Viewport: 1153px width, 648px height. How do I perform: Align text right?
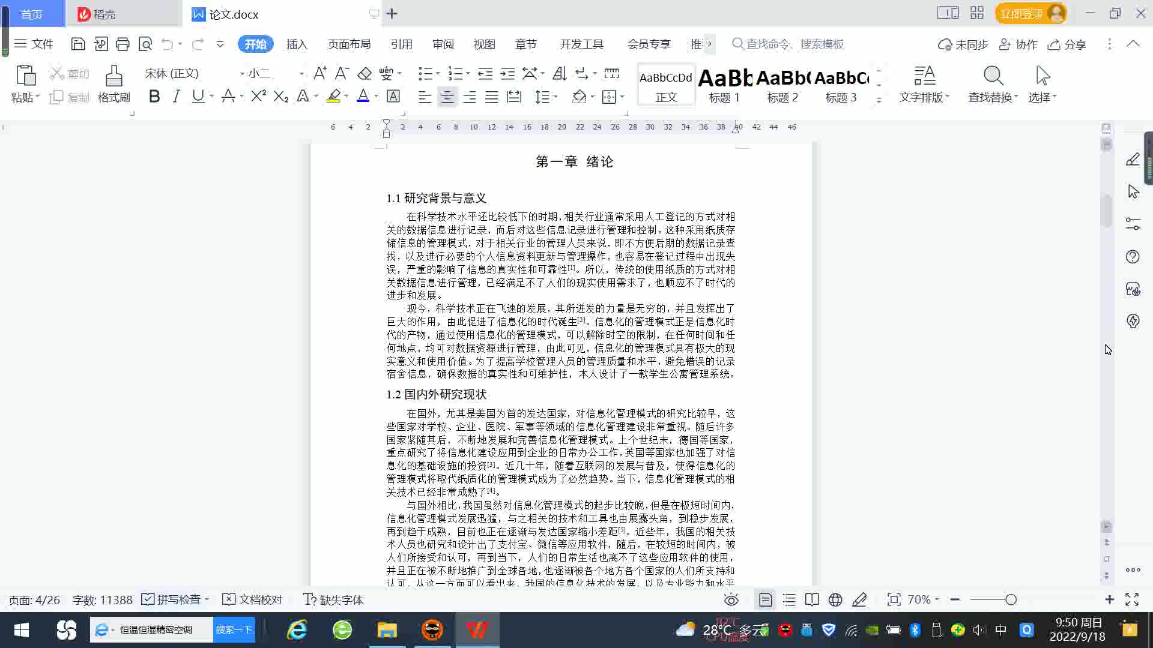point(470,97)
